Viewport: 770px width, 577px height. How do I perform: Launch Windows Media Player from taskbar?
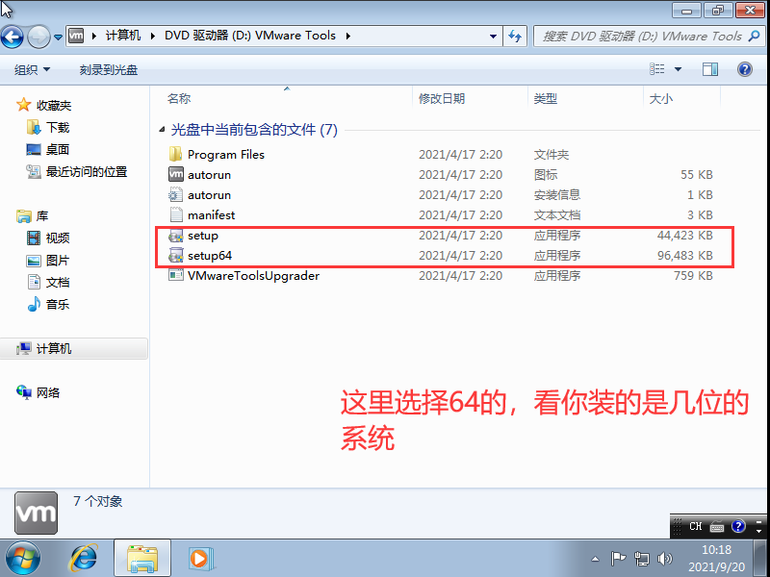coord(200,559)
